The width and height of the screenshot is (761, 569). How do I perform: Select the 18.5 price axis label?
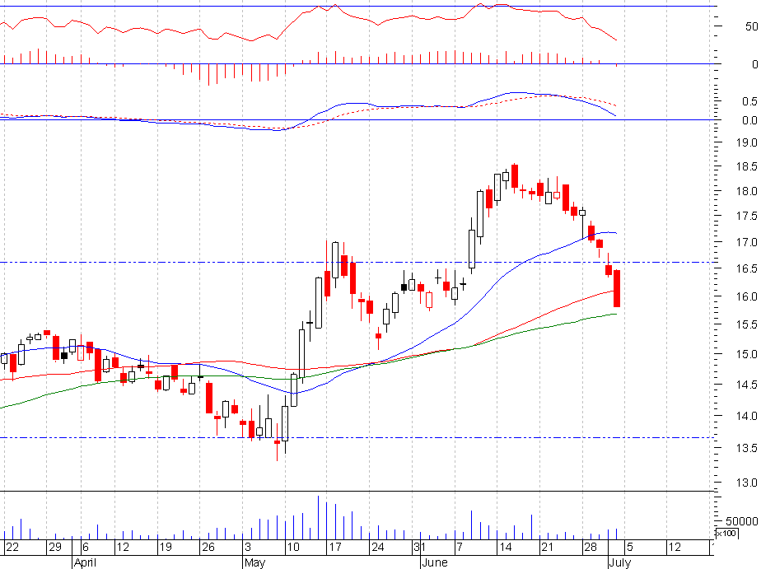pyautogui.click(x=746, y=167)
